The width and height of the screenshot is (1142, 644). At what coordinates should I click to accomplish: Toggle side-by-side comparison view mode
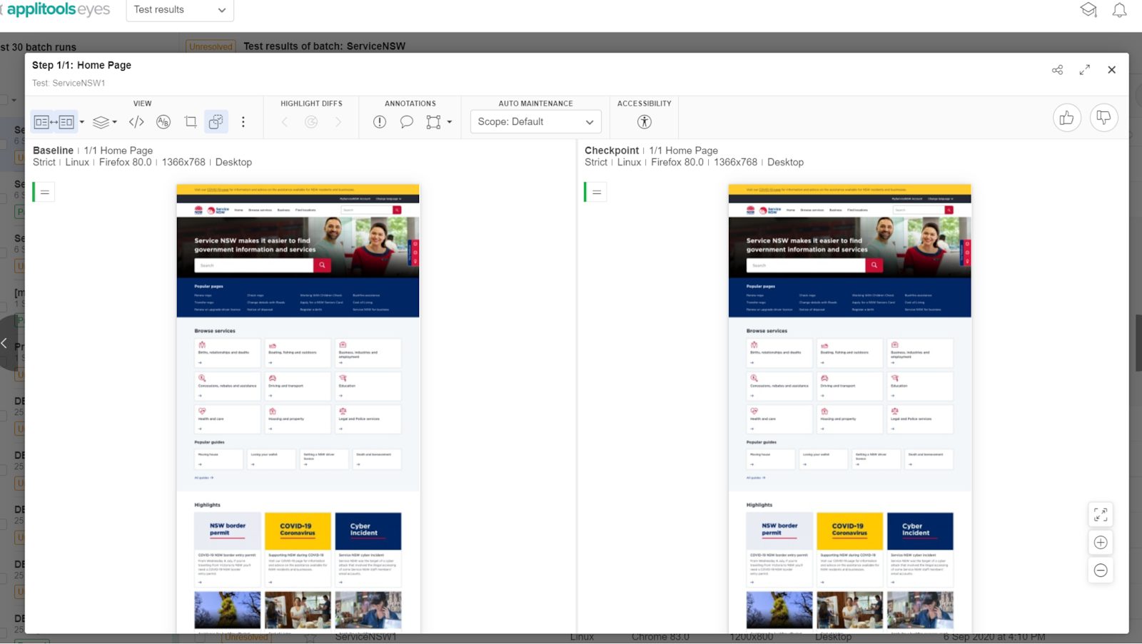tap(54, 122)
